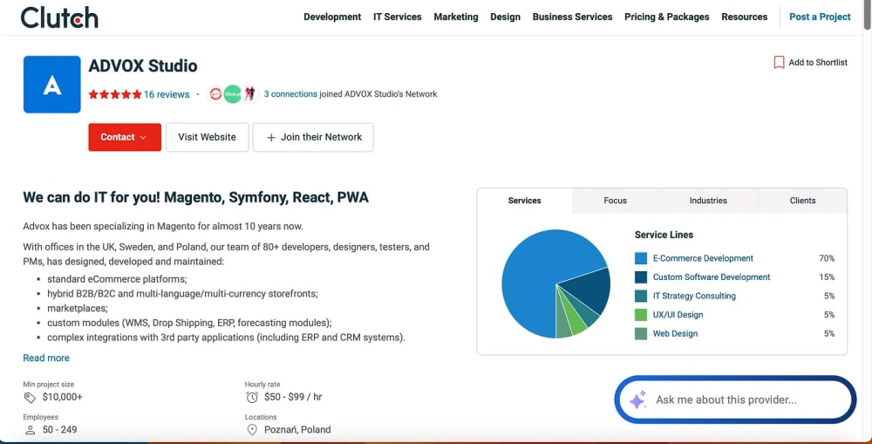872x444 pixels.
Task: Switch to the Clients tab
Action: [802, 201]
